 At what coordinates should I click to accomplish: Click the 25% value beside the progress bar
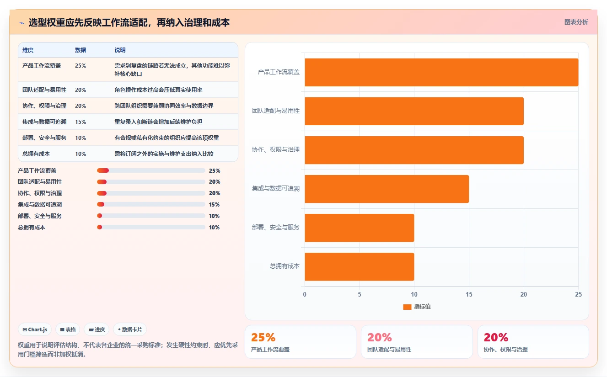(215, 170)
